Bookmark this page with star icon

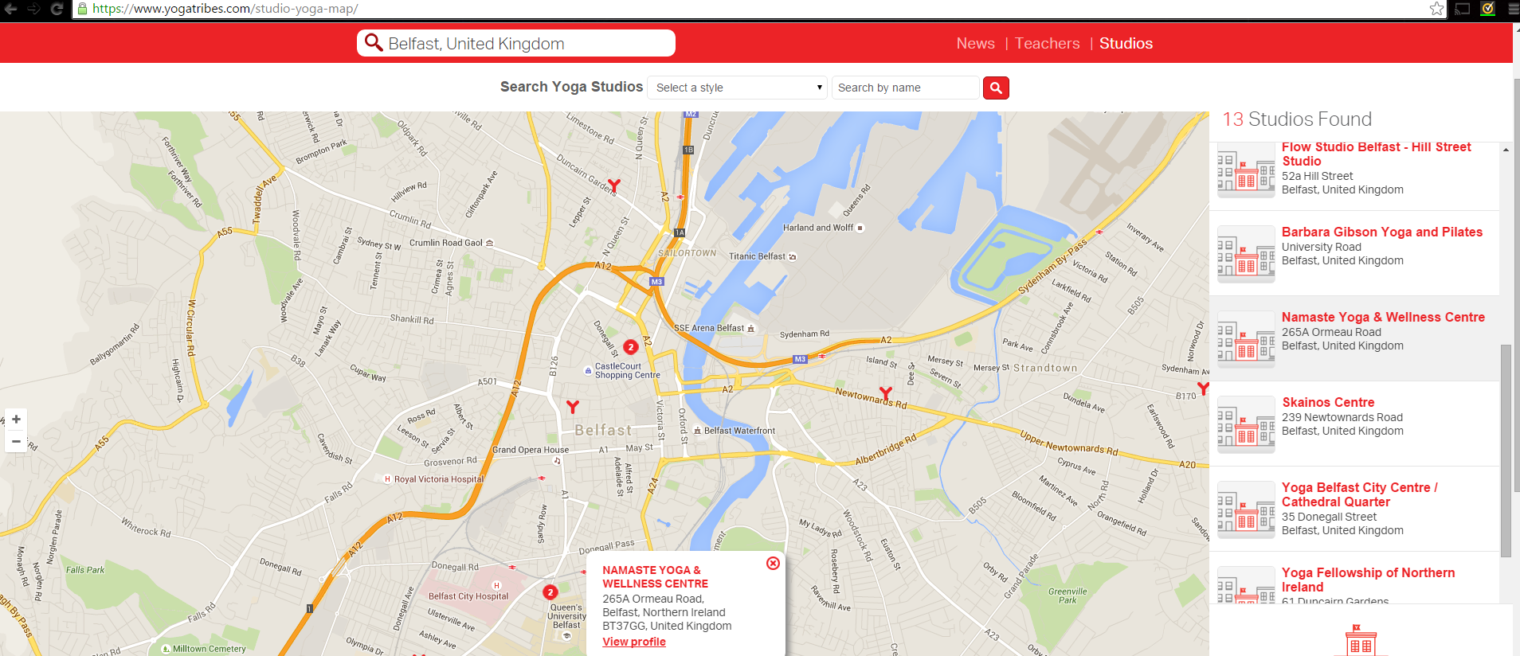(1436, 9)
